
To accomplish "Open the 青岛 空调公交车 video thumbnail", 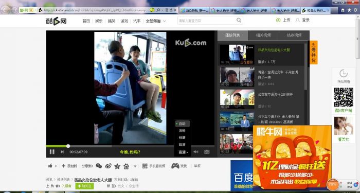I will pyautogui.click(x=237, y=77).
